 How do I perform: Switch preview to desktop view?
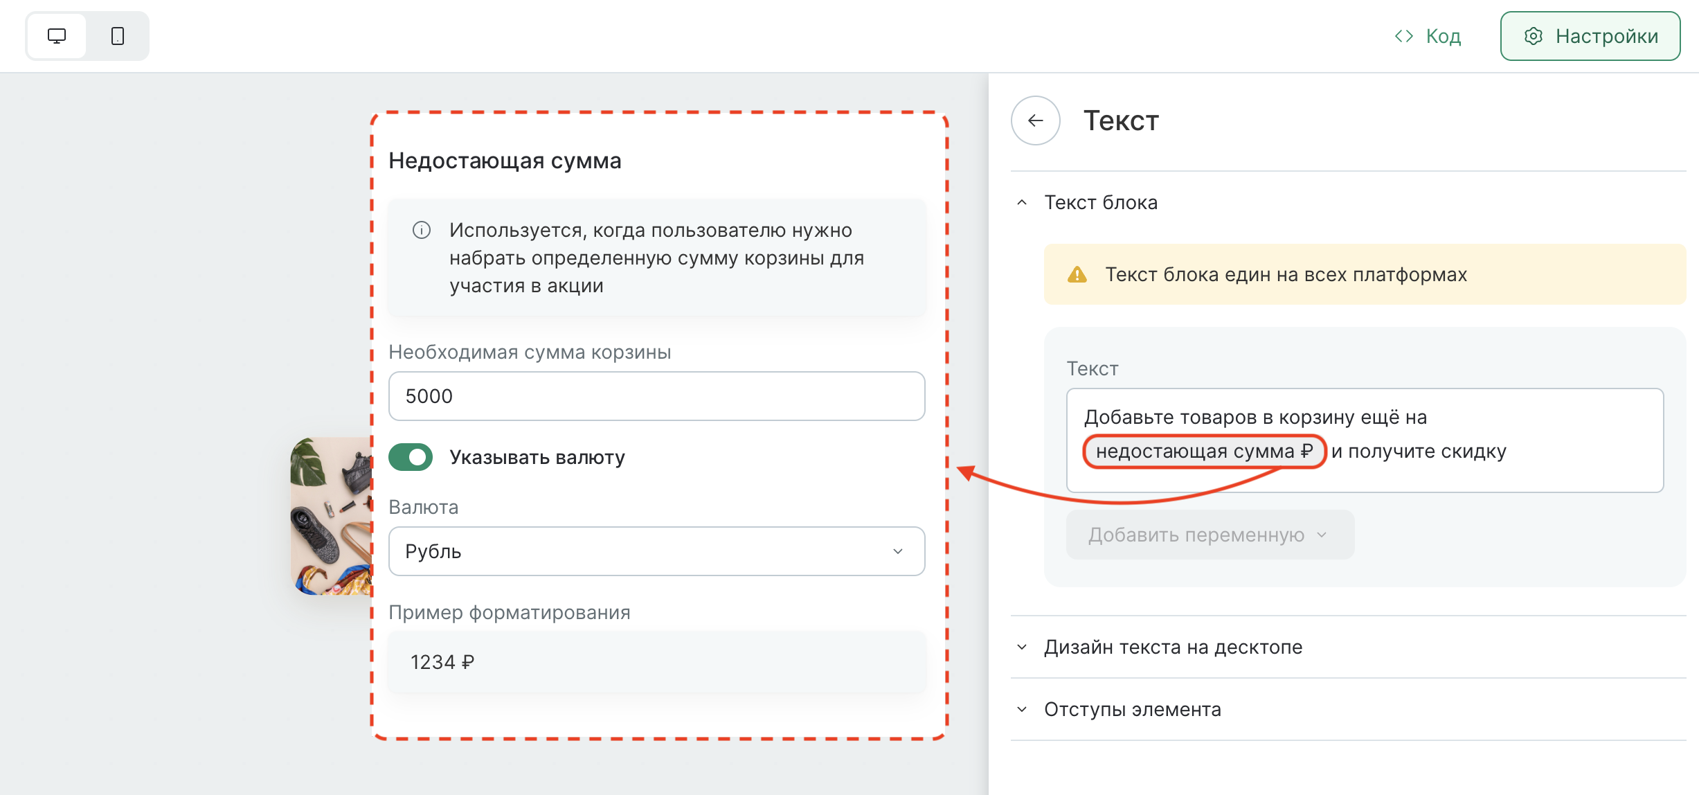tap(56, 36)
